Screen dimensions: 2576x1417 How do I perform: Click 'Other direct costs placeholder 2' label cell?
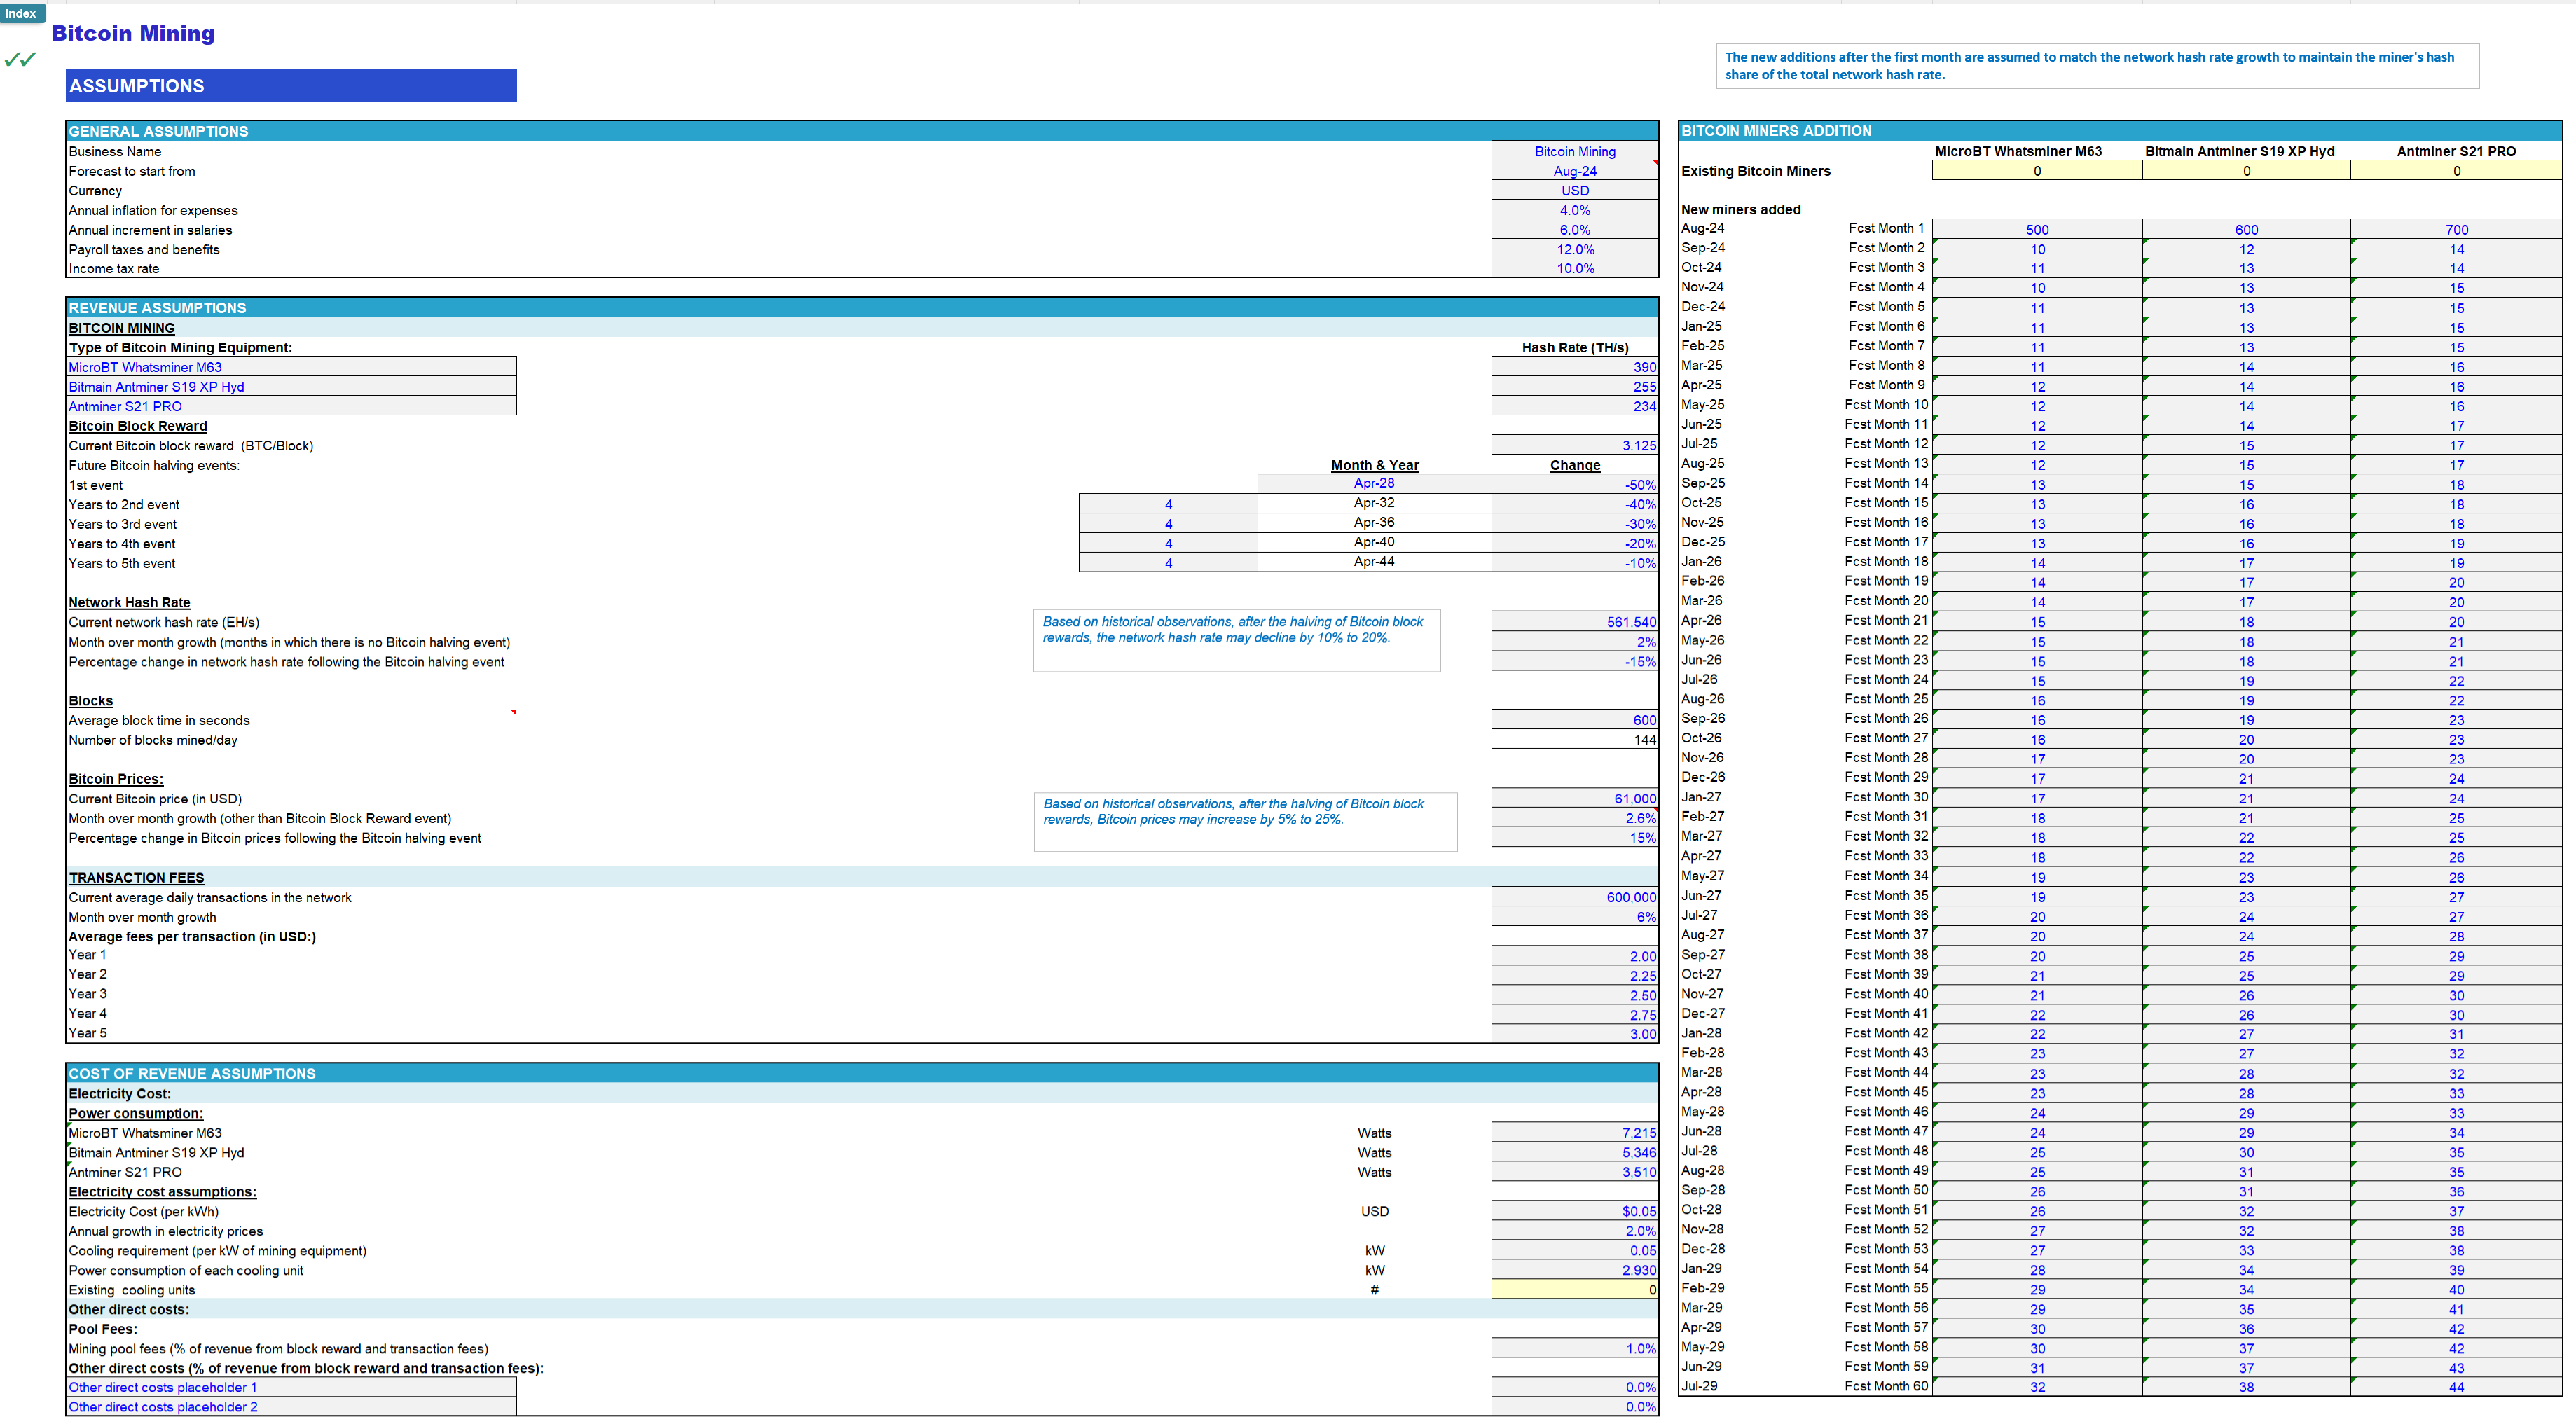pos(291,1407)
